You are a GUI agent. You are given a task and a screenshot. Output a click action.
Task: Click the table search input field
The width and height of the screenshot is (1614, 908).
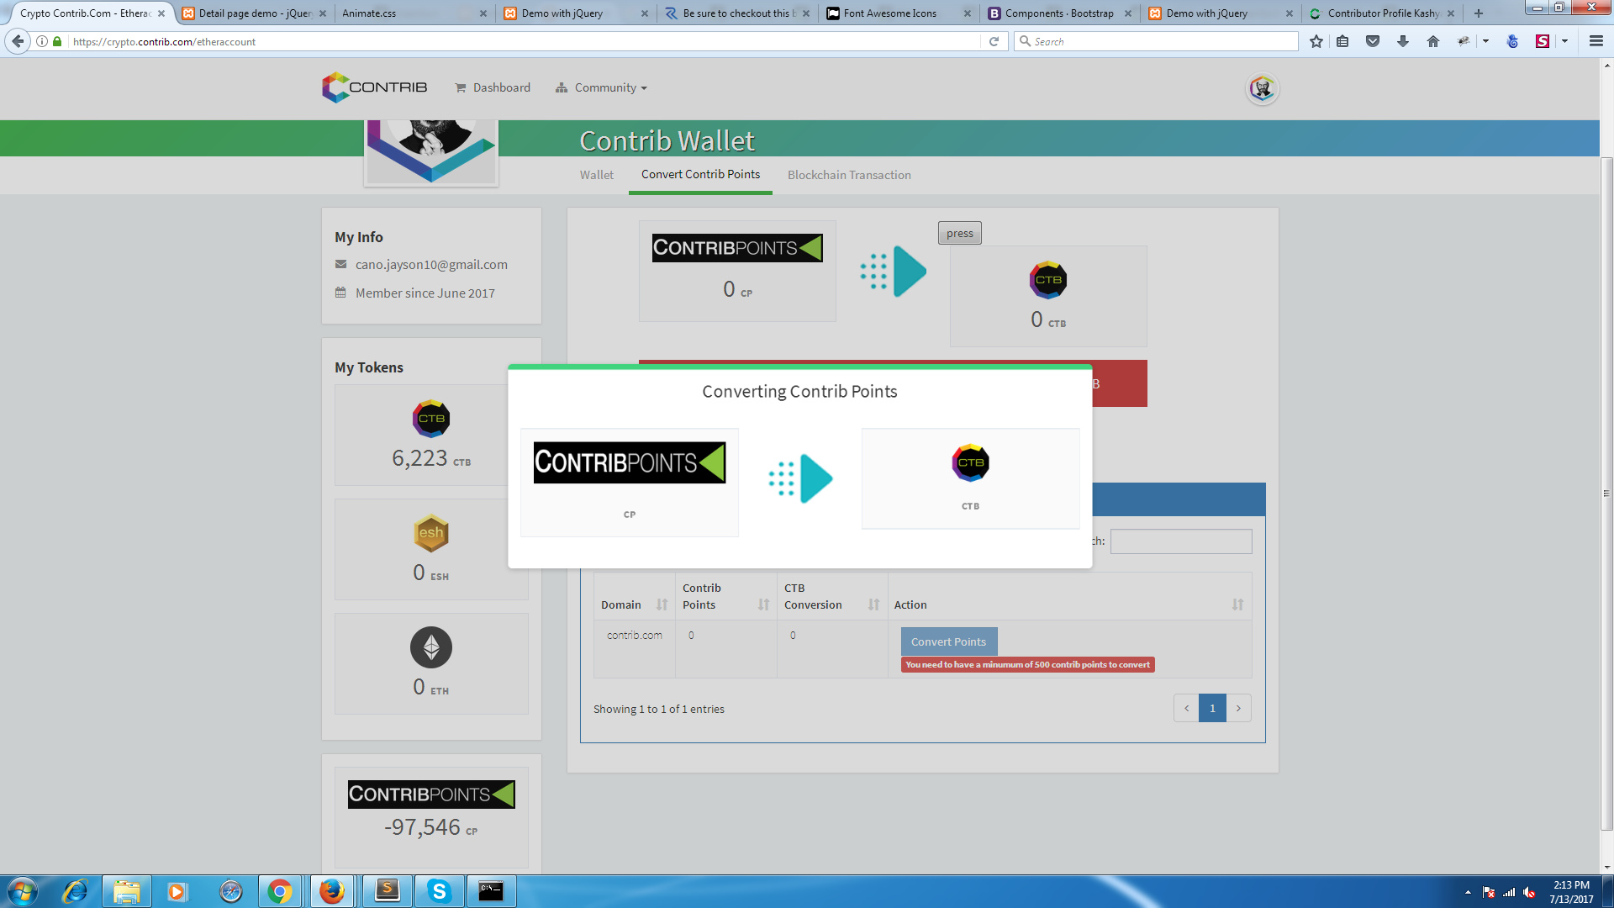1180,541
